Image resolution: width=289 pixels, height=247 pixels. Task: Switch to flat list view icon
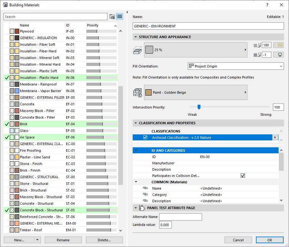pyautogui.click(x=119, y=17)
